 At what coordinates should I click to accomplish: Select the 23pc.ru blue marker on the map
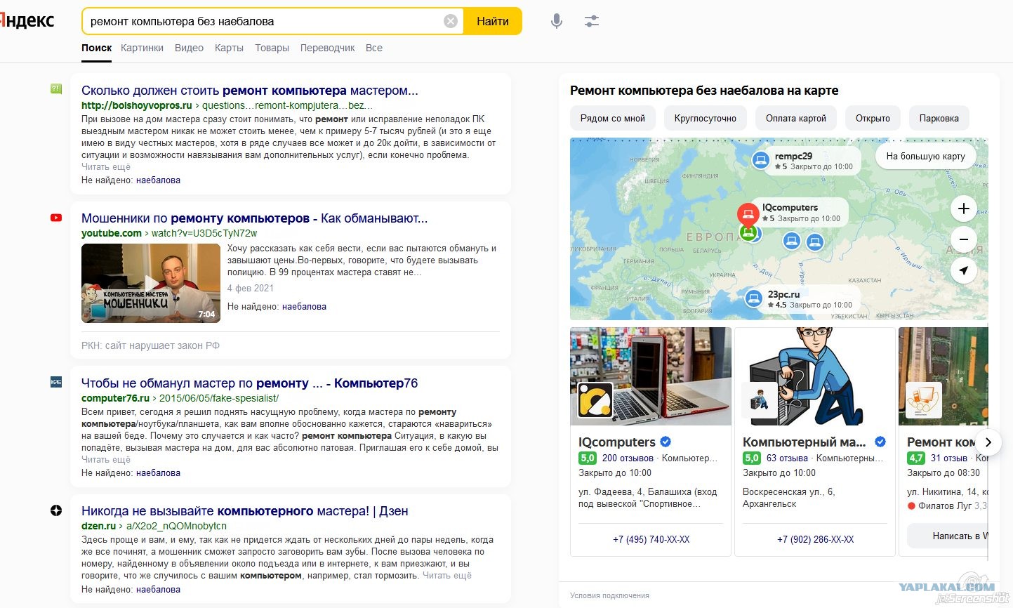[753, 298]
